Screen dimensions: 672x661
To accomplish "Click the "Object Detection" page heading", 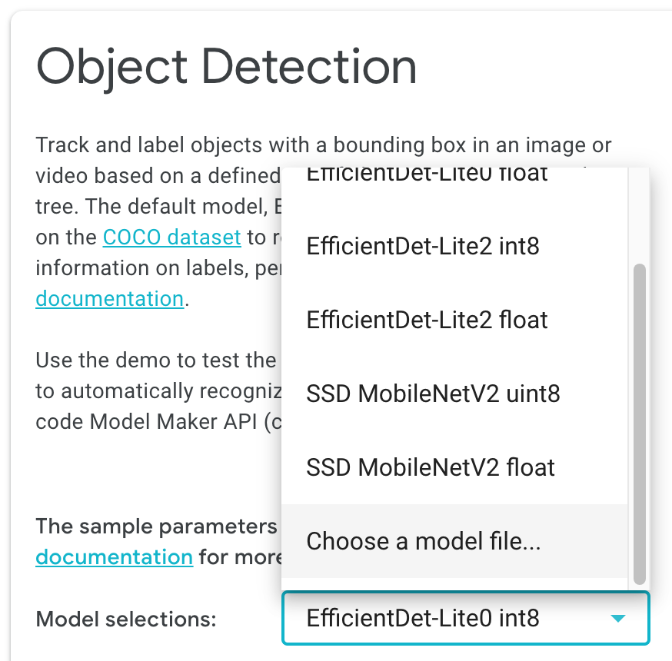I will coord(228,68).
